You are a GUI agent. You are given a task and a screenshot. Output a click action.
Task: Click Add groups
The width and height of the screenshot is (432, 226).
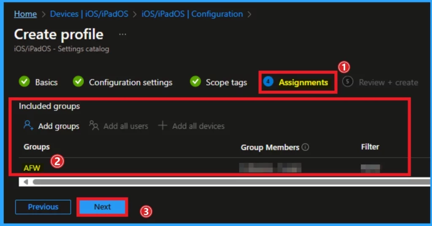click(58, 126)
